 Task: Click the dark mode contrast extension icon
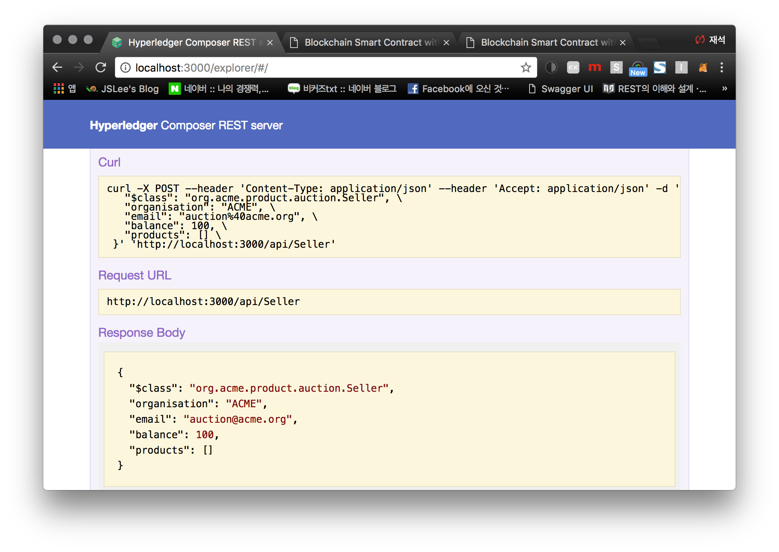tap(551, 68)
